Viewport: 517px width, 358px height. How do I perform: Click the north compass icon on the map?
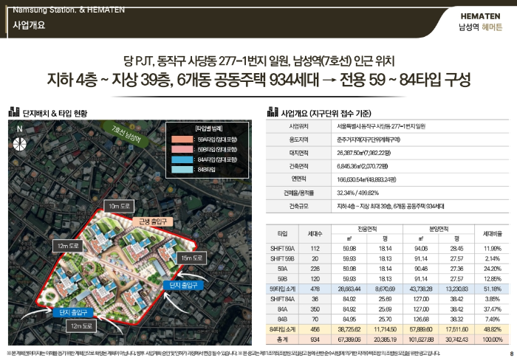point(19,144)
